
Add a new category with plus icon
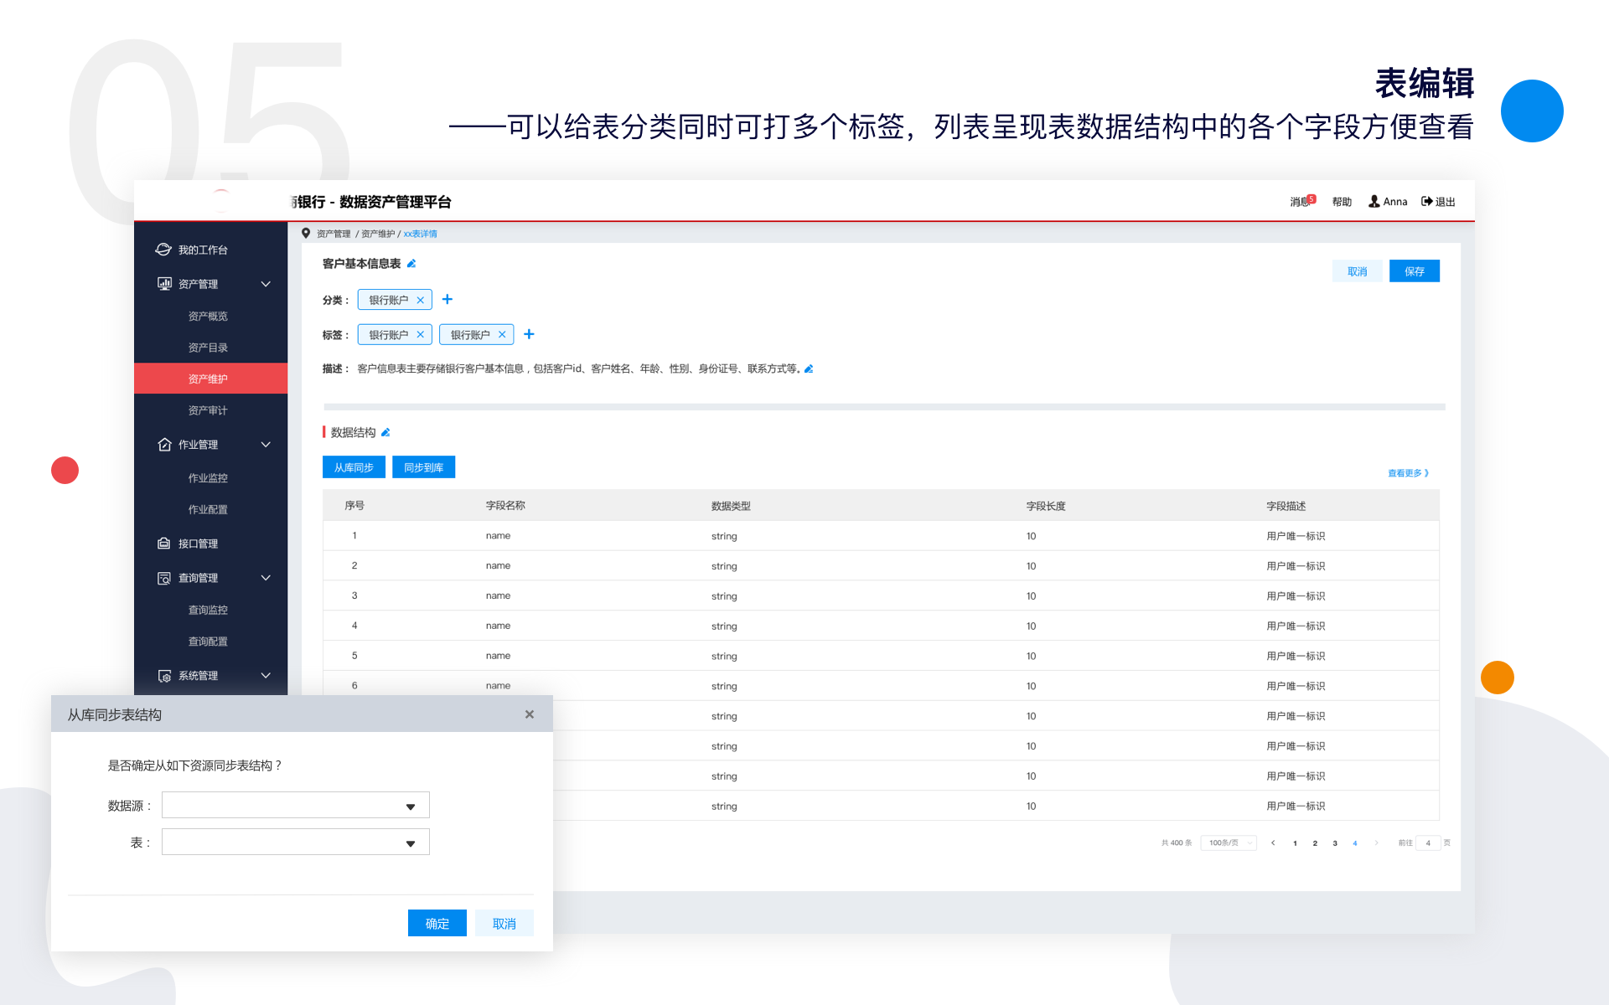448,300
